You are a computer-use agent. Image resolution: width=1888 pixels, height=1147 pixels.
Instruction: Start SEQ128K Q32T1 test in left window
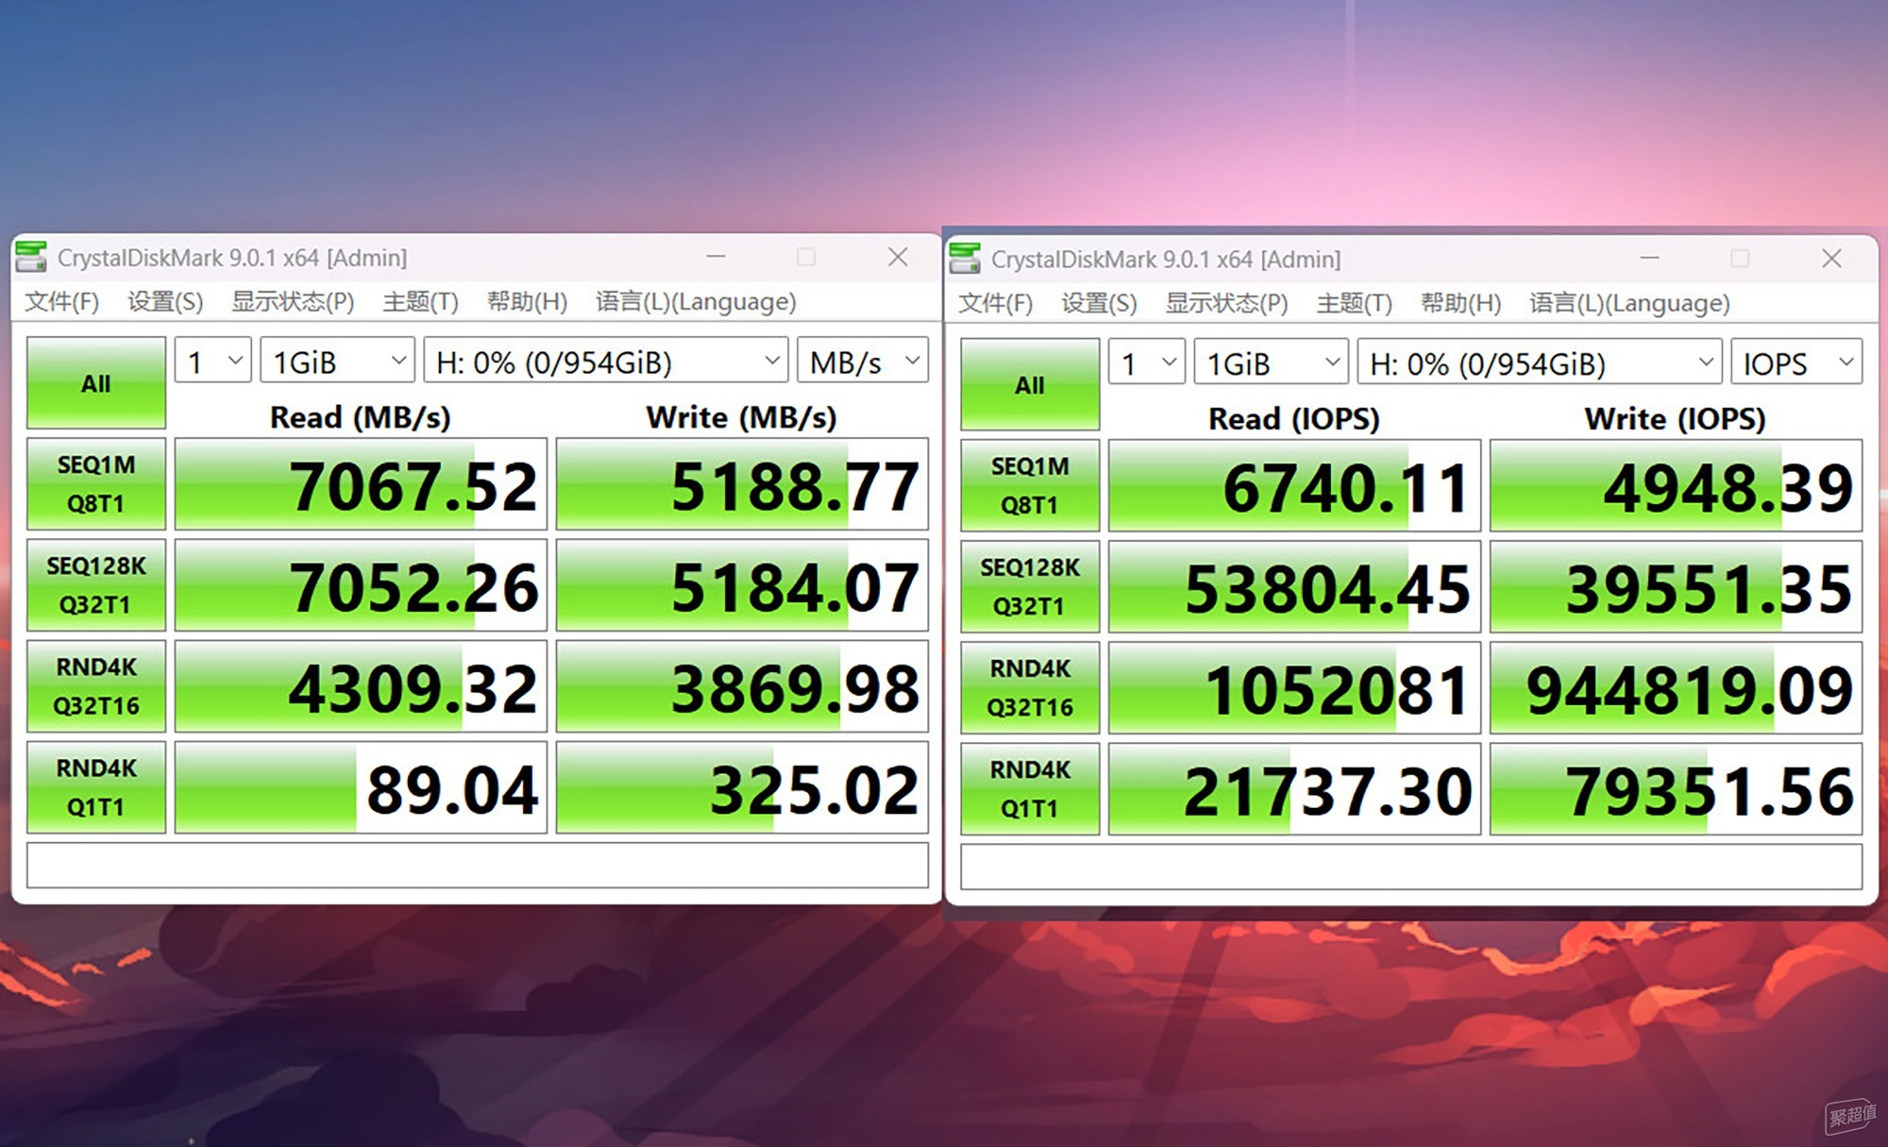coord(96,585)
